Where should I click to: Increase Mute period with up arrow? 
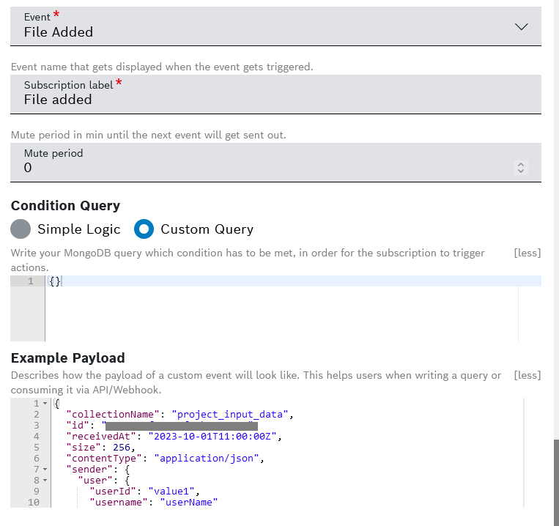[521, 164]
